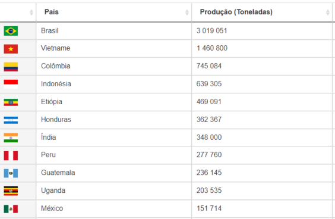The width and height of the screenshot is (335, 219).
Task: Click the País column header label
Action: (52, 12)
